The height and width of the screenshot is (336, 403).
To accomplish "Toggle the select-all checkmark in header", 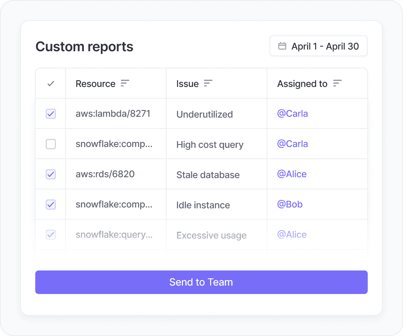I will [51, 84].
